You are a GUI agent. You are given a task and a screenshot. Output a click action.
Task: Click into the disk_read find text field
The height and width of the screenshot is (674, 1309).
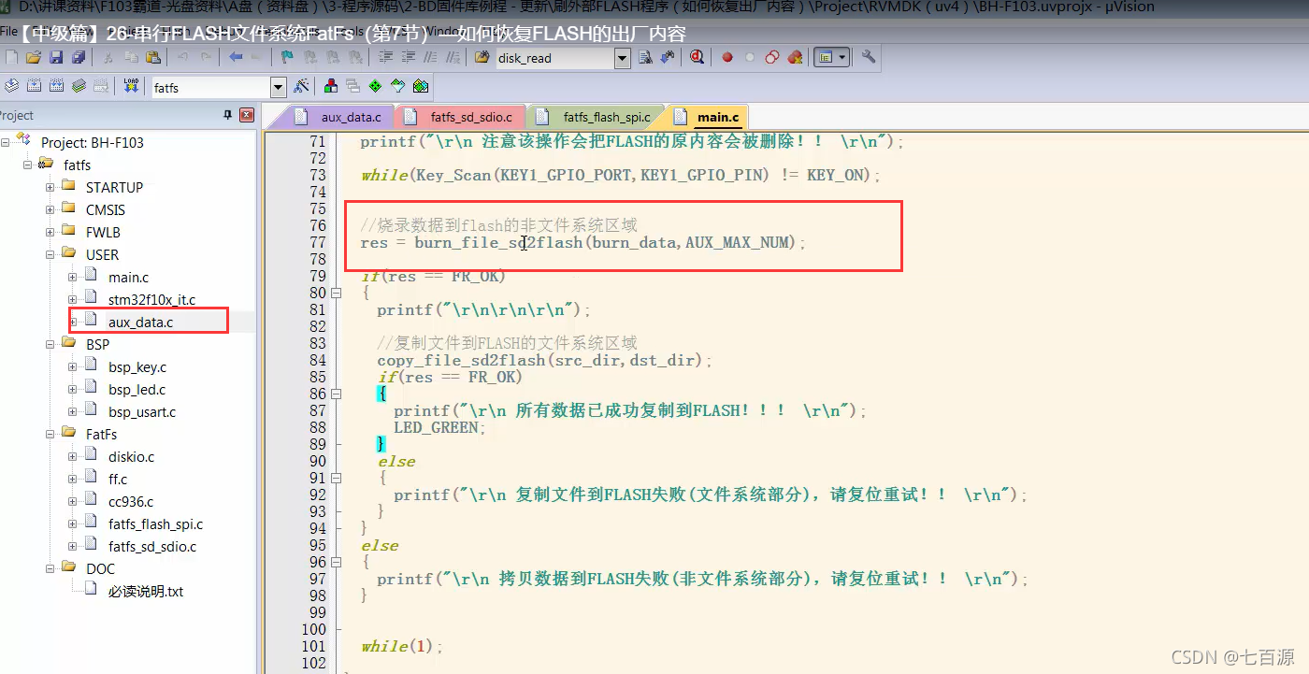[x=554, y=58]
